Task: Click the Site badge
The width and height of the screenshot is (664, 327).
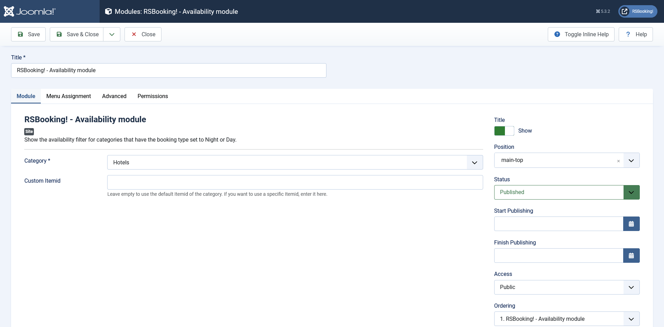Action: [29, 132]
